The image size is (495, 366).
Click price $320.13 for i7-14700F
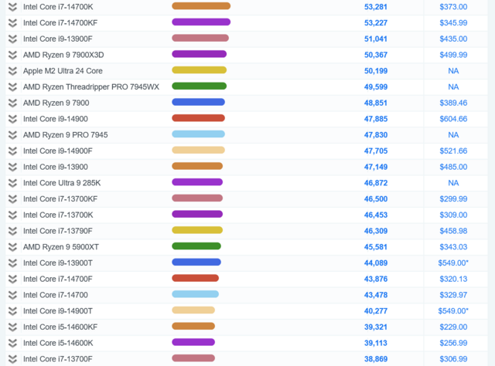coord(453,279)
